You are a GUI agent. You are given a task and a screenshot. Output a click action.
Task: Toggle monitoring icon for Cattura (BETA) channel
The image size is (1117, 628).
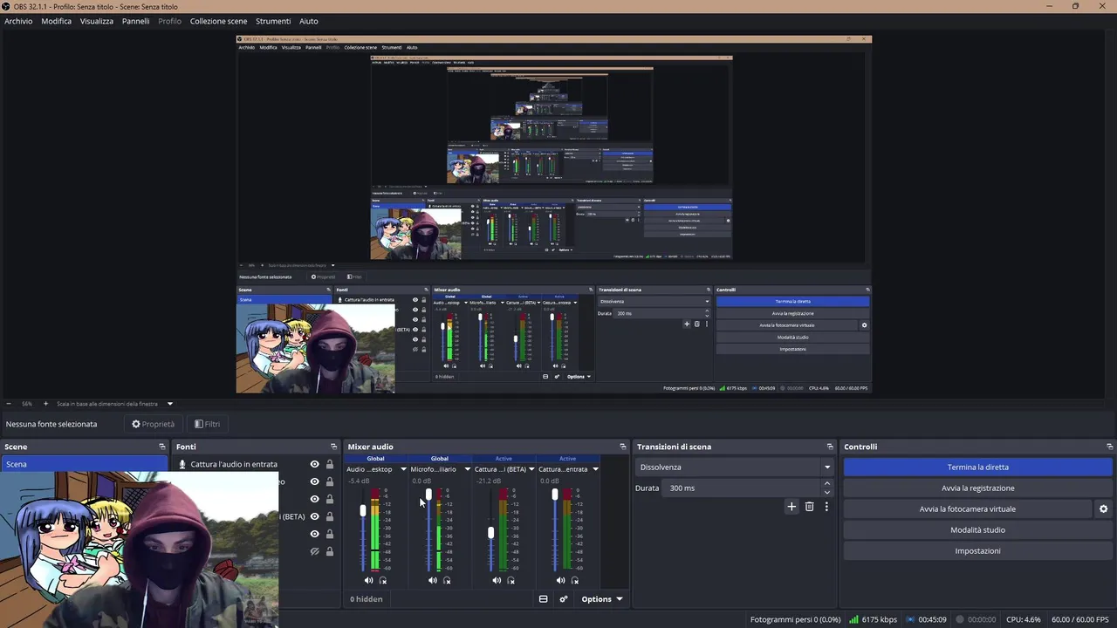click(x=511, y=580)
